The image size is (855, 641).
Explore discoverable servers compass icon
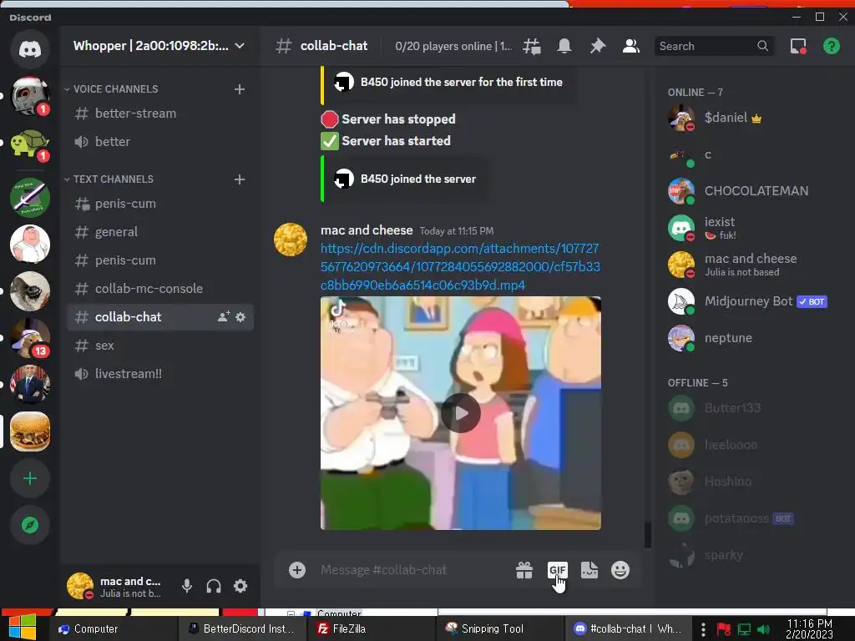(30, 525)
